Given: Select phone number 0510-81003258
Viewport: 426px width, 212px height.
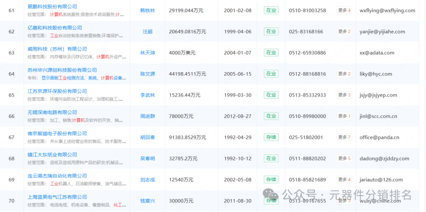Looking at the screenshot, I should click(307, 11).
